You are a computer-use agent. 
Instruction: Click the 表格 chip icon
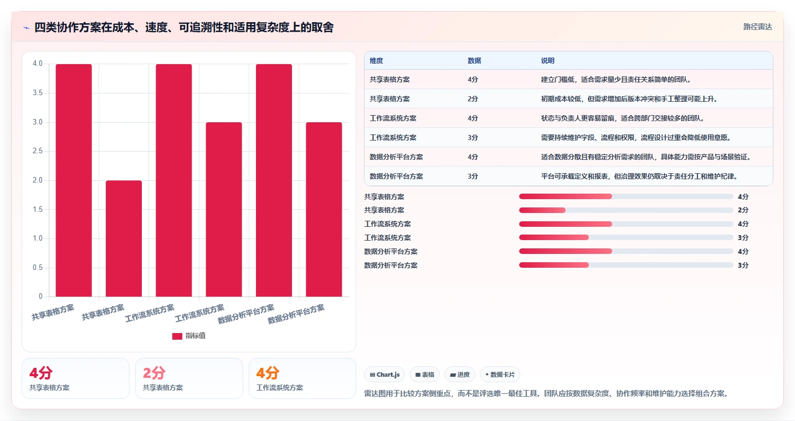click(x=418, y=375)
